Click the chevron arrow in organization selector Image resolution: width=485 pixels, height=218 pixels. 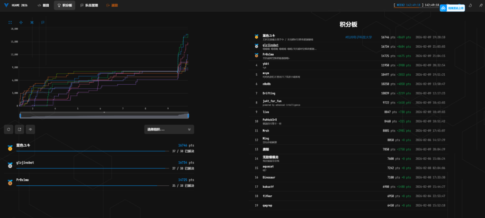(x=189, y=129)
